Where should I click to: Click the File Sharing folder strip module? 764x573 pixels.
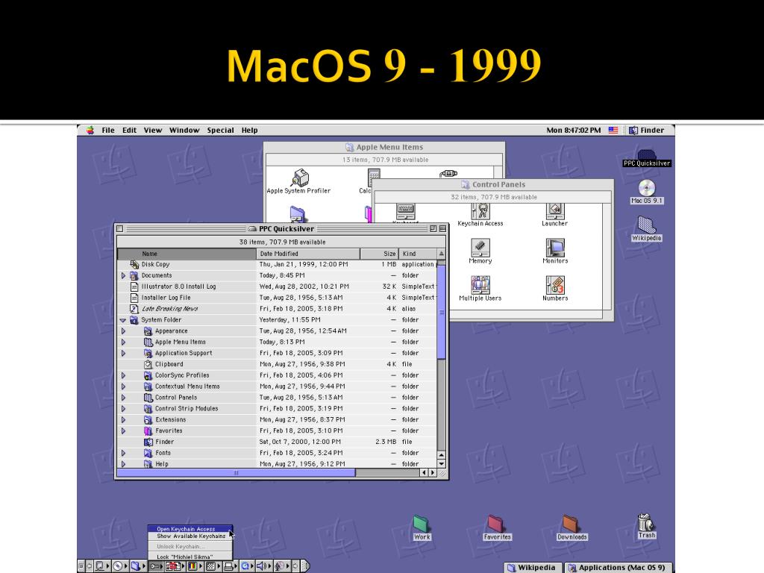point(137,566)
